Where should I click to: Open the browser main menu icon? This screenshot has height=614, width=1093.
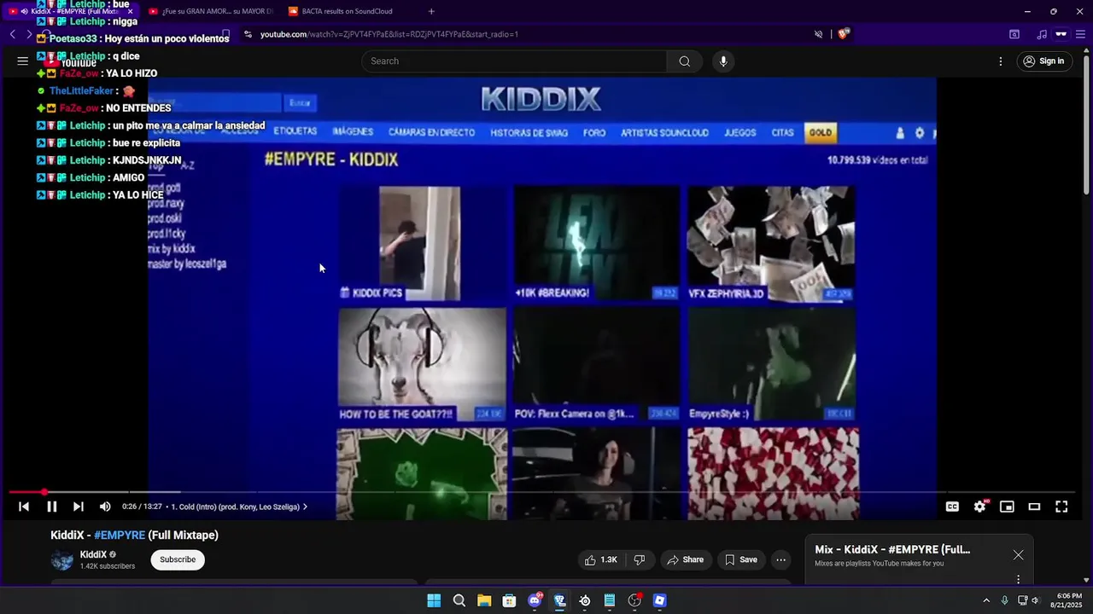1082,34
